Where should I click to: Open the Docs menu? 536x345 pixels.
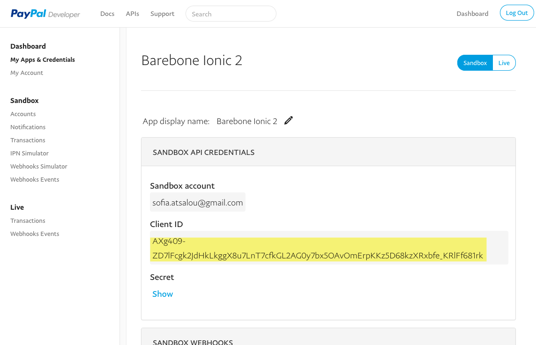coord(107,14)
